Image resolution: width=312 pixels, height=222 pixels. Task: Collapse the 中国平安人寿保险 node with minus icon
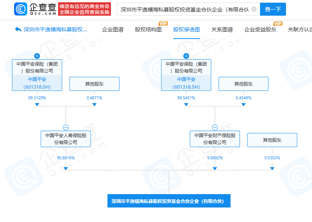click(x=66, y=127)
